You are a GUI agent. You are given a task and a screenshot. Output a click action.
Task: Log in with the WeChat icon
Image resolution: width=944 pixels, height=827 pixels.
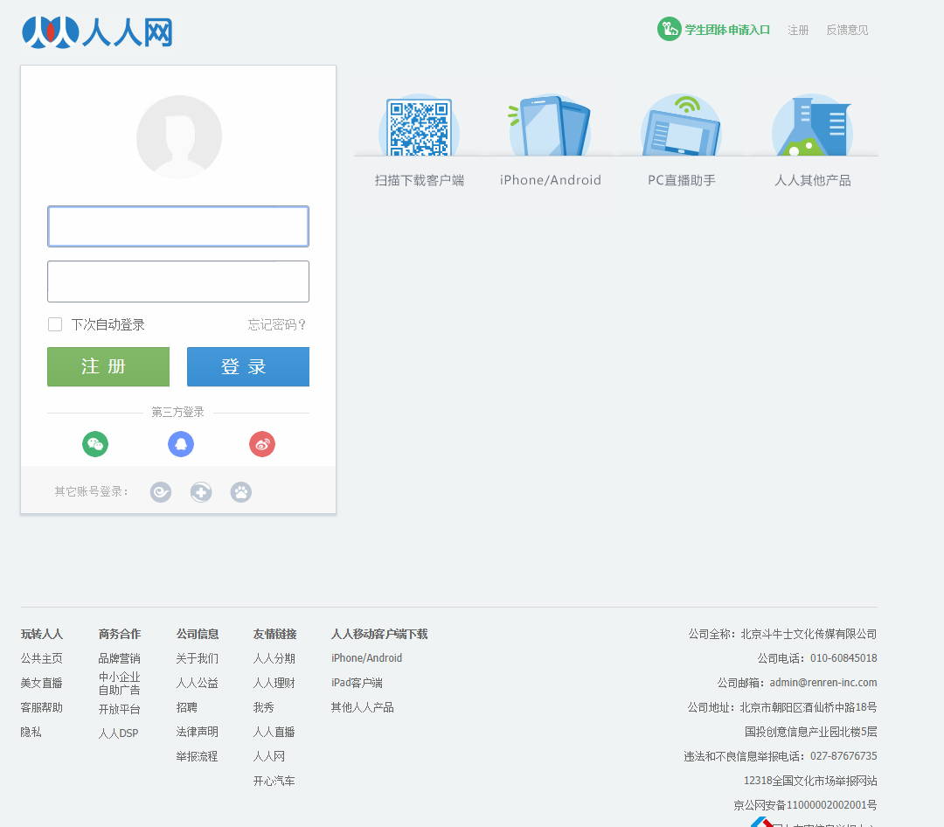click(95, 444)
